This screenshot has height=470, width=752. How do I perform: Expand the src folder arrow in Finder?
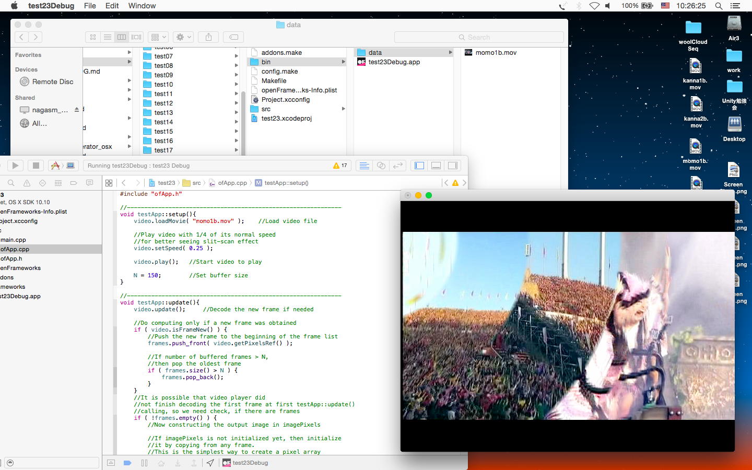tap(343, 109)
